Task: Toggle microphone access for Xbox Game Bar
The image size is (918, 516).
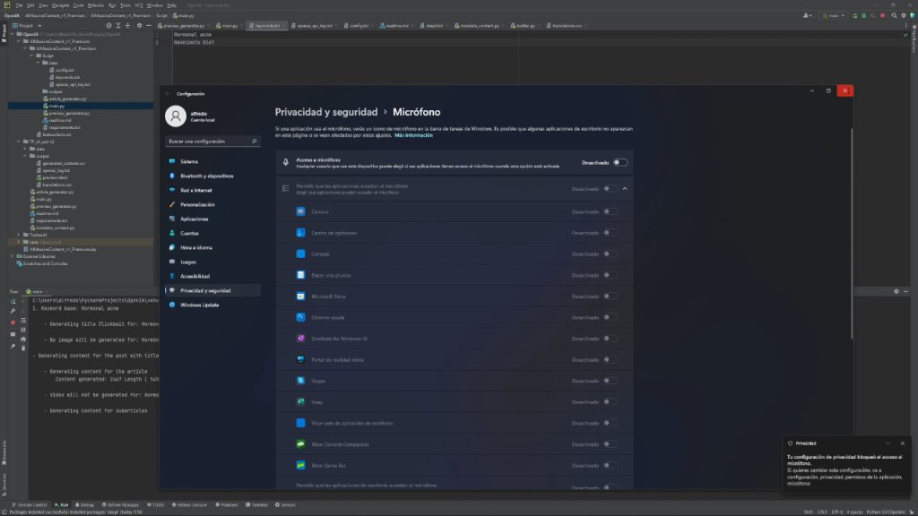Action: click(x=610, y=466)
